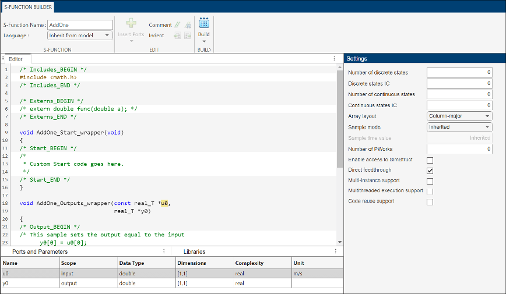Select the Ports and Parameters tab

(x=40, y=252)
